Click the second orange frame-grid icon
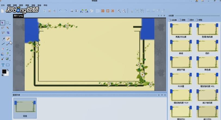The width and height of the screenshot is (221, 120). pos(108,11)
